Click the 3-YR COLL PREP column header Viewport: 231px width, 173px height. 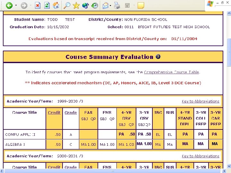click(x=201, y=118)
